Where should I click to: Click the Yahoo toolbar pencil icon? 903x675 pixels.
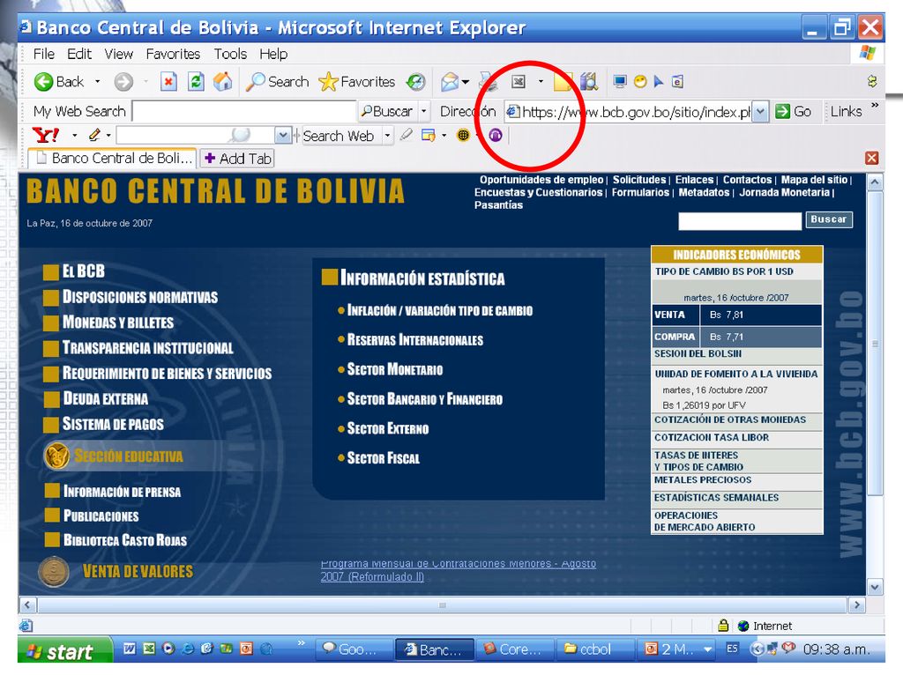tap(94, 135)
